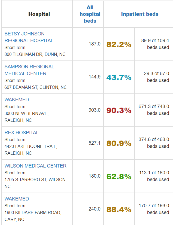This screenshot has width=173, height=225.
Task: Click the 671.3 of 743.0 beds used cell
Action: click(x=154, y=110)
